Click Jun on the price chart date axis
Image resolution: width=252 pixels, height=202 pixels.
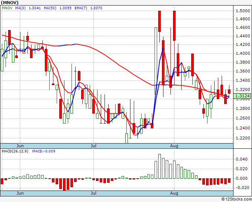point(20,146)
